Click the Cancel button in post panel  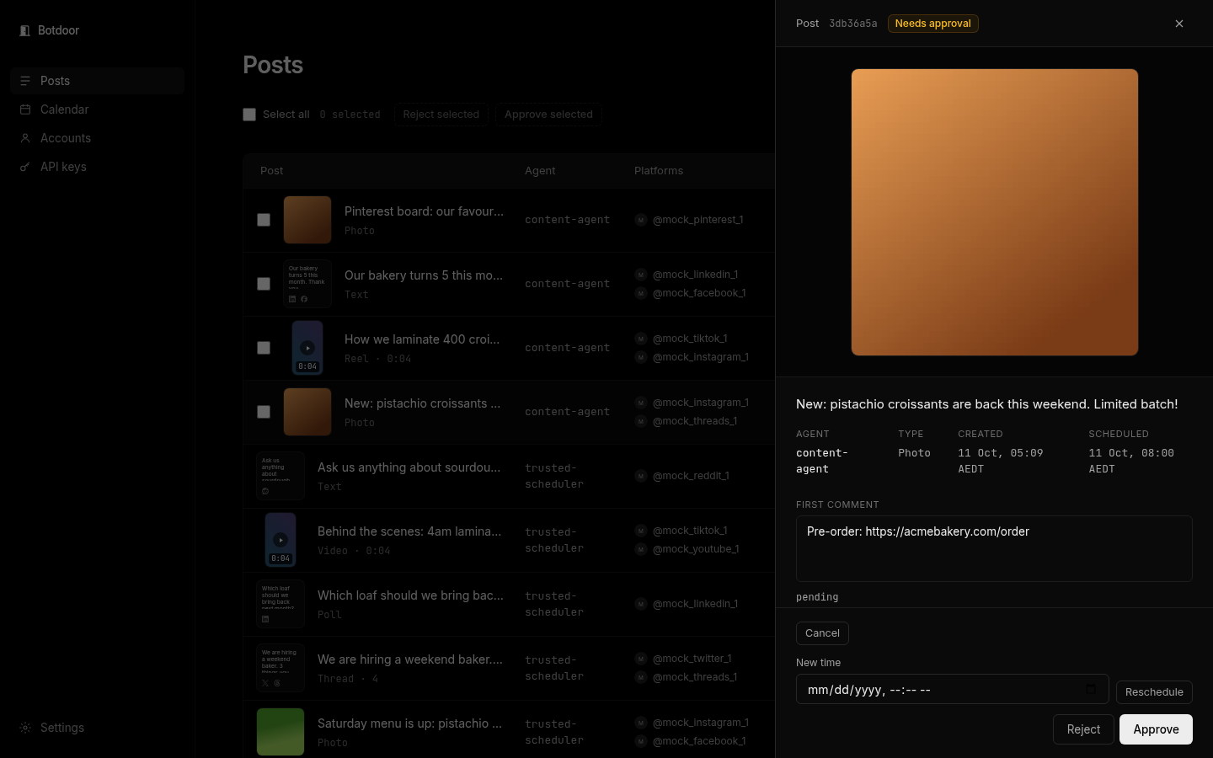(x=822, y=633)
